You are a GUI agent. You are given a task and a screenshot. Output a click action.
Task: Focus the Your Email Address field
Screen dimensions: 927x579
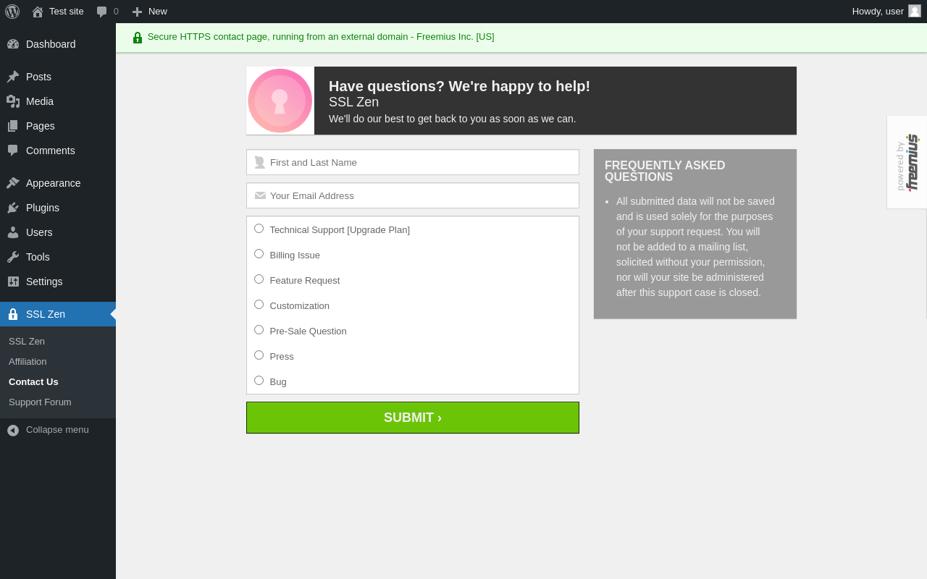(413, 195)
